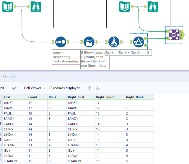Click the checkmark icon in results toolbar
Image resolution: width=189 pixels, height=164 pixels.
coord(14,88)
